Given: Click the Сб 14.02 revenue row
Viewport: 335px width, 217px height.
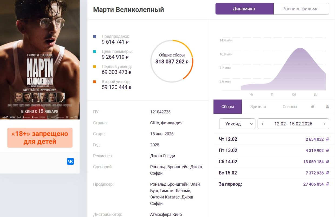Looking at the screenshot, I should pos(274,162).
